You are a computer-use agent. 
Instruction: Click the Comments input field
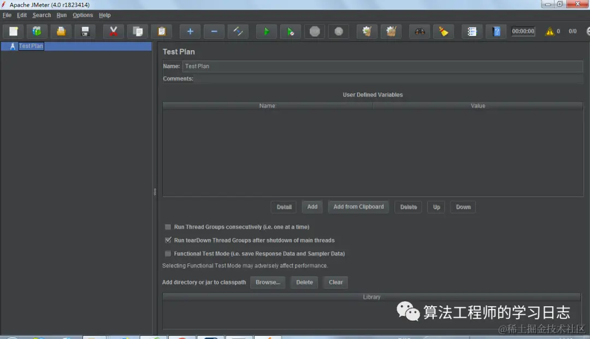coord(389,79)
